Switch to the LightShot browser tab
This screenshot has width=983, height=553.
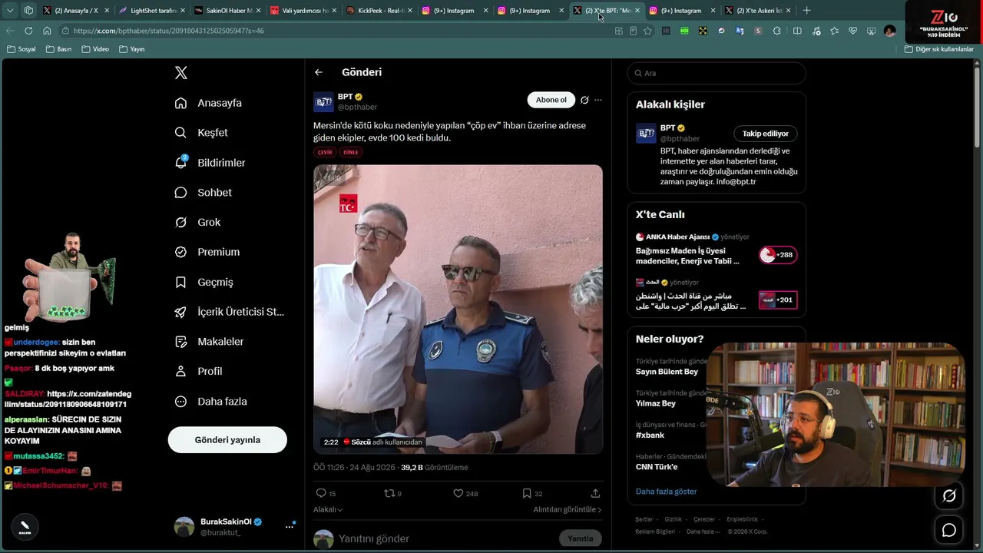pyautogui.click(x=153, y=11)
